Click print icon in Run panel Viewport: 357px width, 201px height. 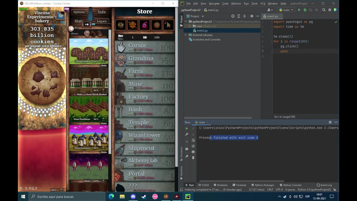(193, 152)
